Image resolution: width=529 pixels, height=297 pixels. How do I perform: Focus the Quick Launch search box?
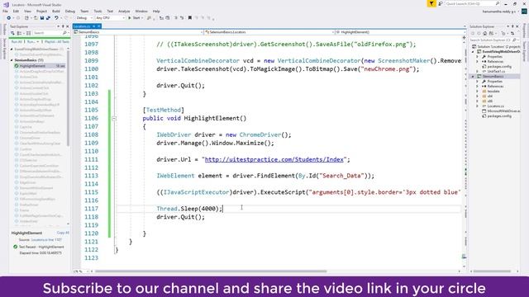472,3
